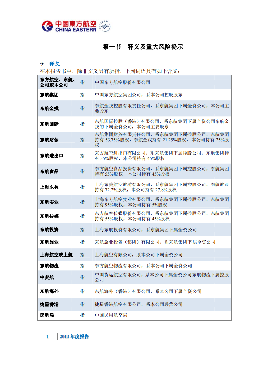Image resolution: width=264 pixels, height=373 pixels.
Task: Click the term 捷星香港
Action: coord(49,304)
